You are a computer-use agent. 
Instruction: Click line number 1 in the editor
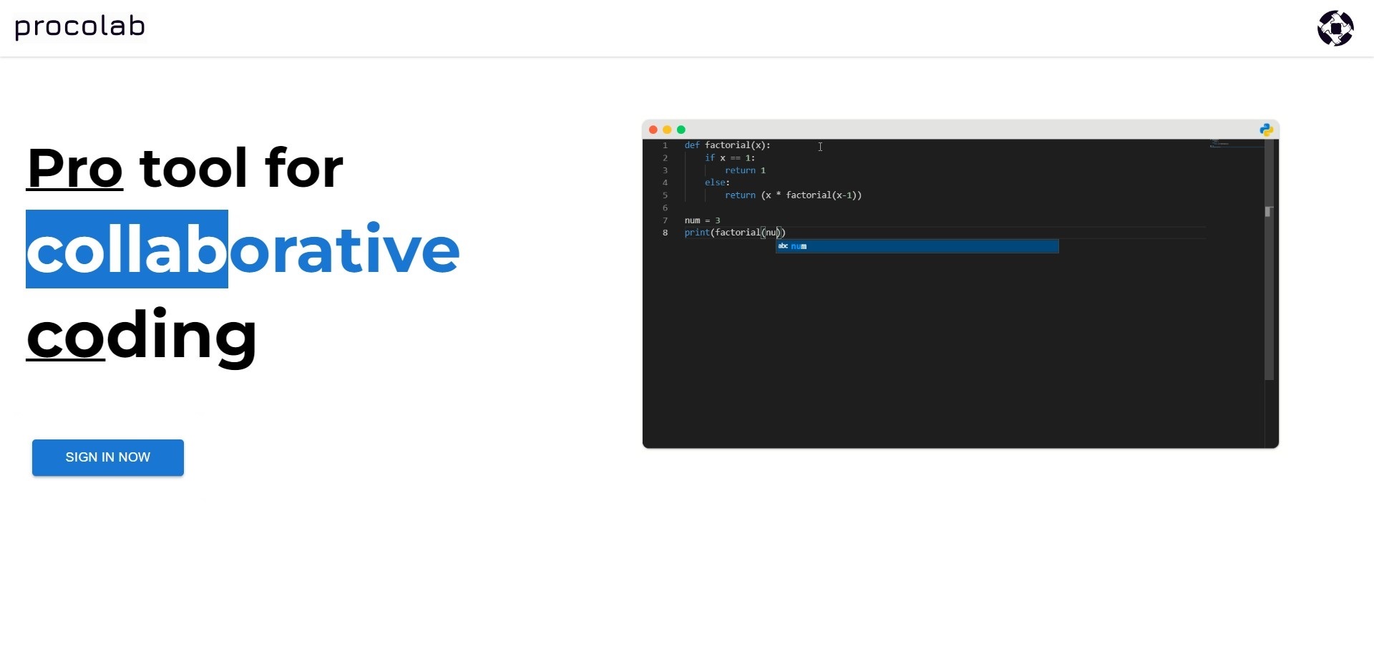coord(665,145)
